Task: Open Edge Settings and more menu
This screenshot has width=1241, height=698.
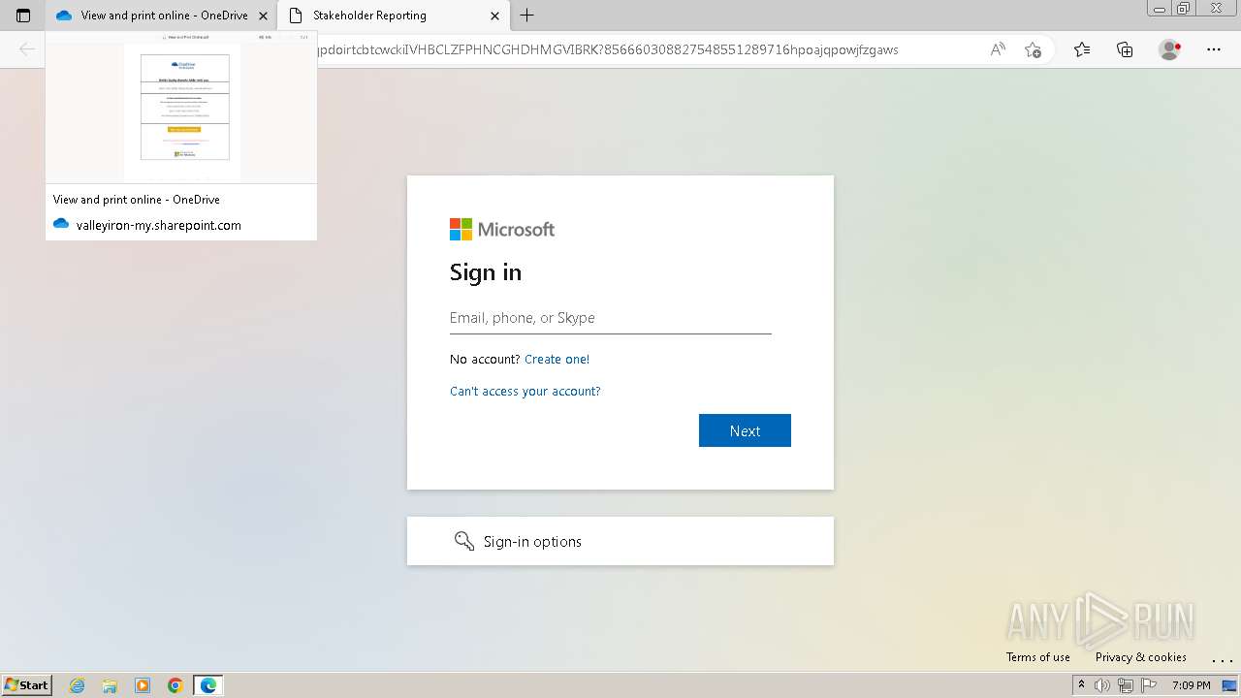Action: [x=1213, y=49]
